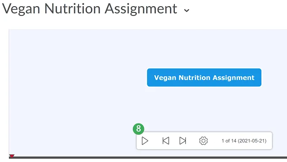Click the date text 2021-05-21
Image resolution: width=287 pixels, height=162 pixels.
tap(252, 141)
